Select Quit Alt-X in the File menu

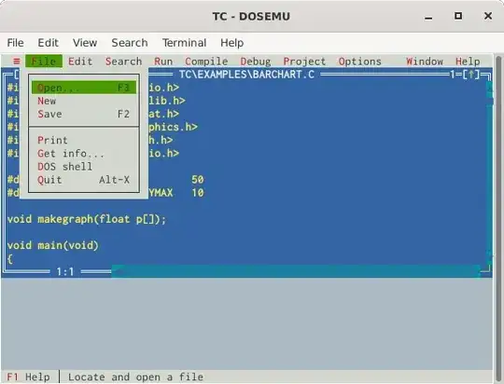point(84,180)
